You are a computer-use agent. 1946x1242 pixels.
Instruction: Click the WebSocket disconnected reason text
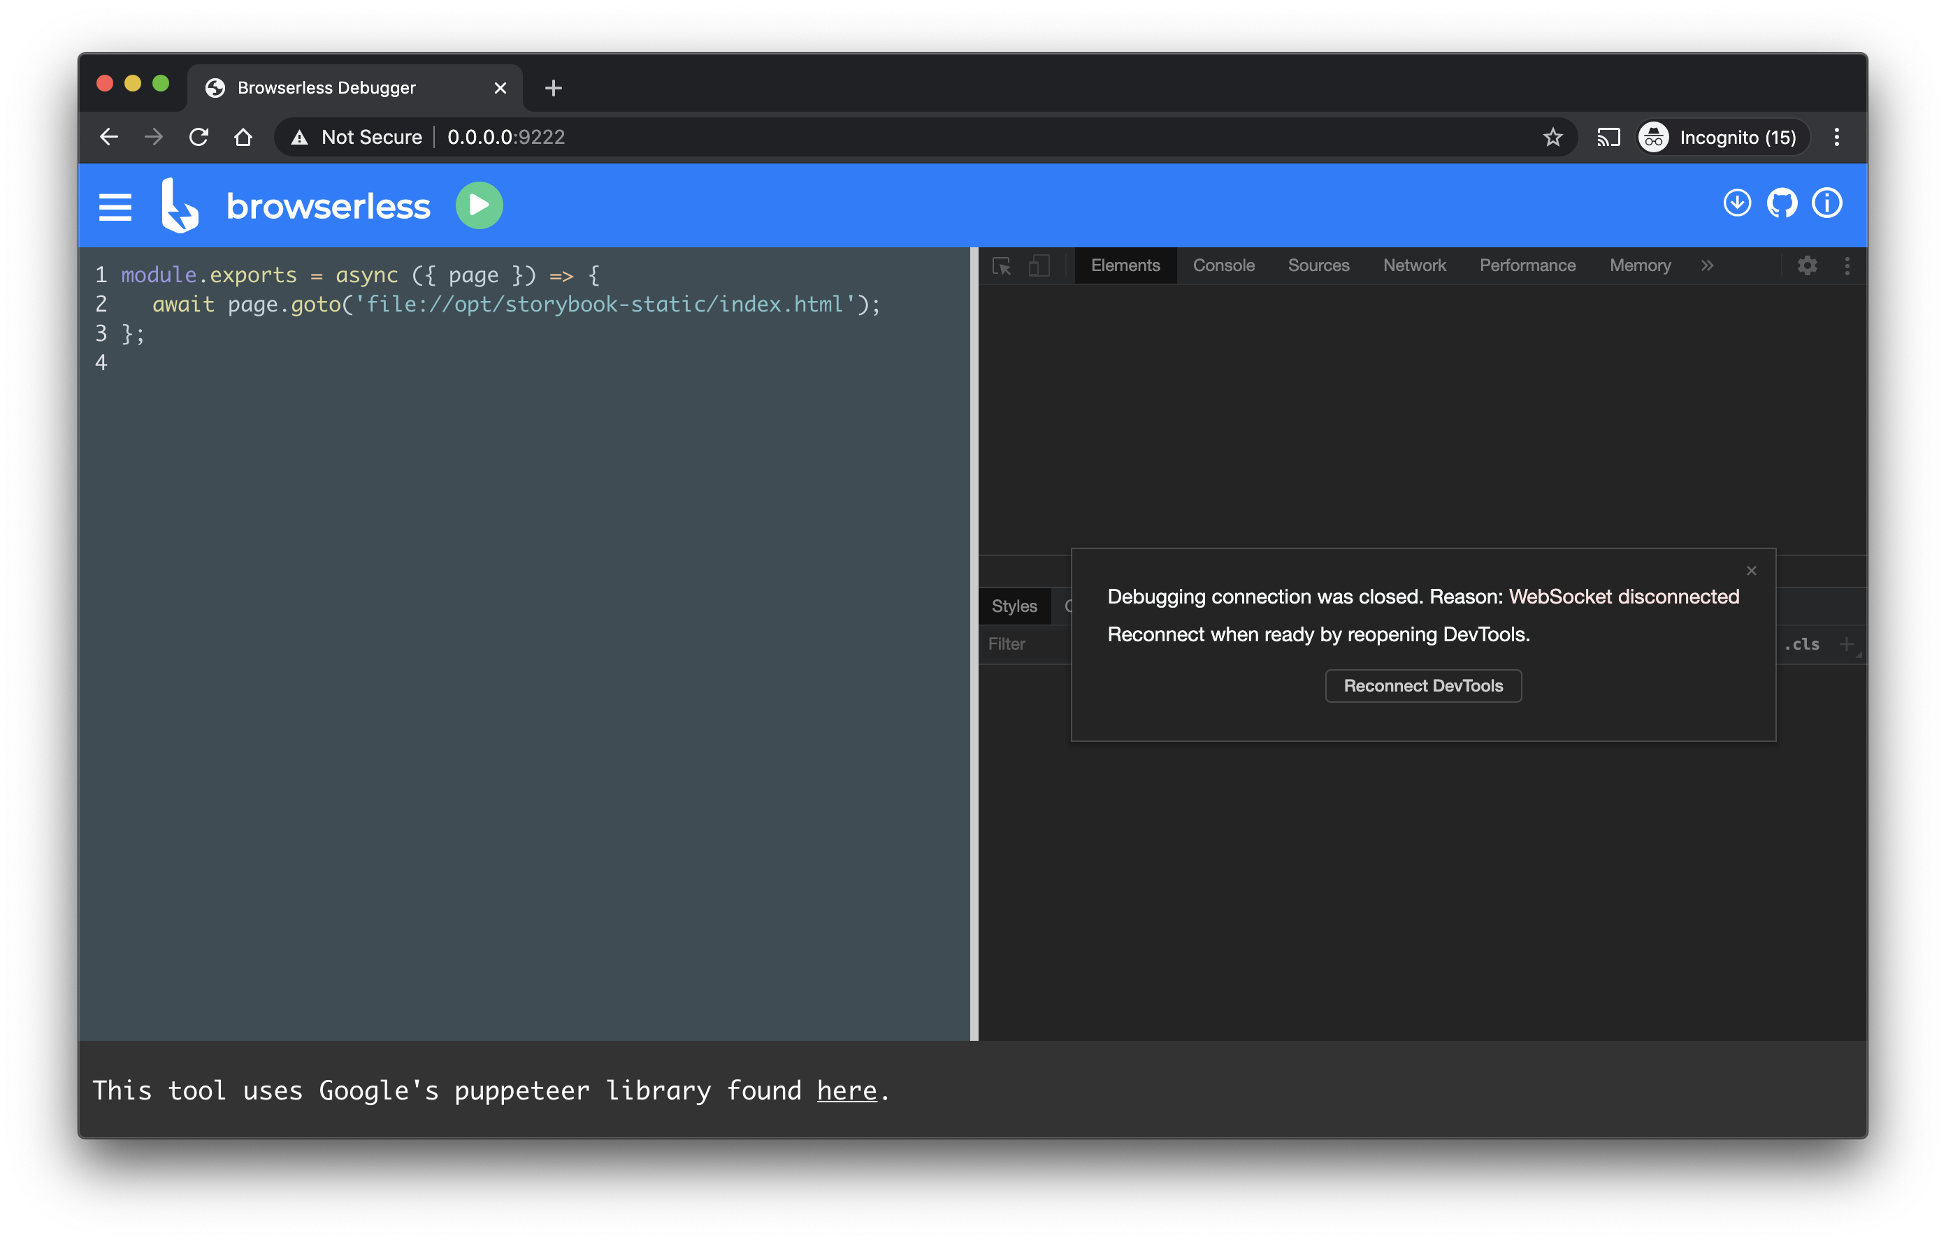pos(1624,597)
